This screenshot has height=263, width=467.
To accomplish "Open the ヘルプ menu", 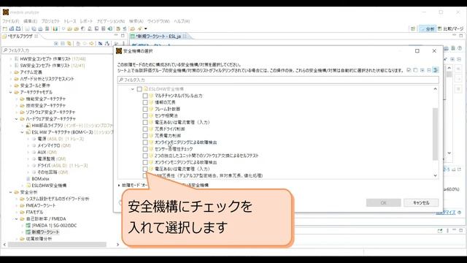I will 182,21.
